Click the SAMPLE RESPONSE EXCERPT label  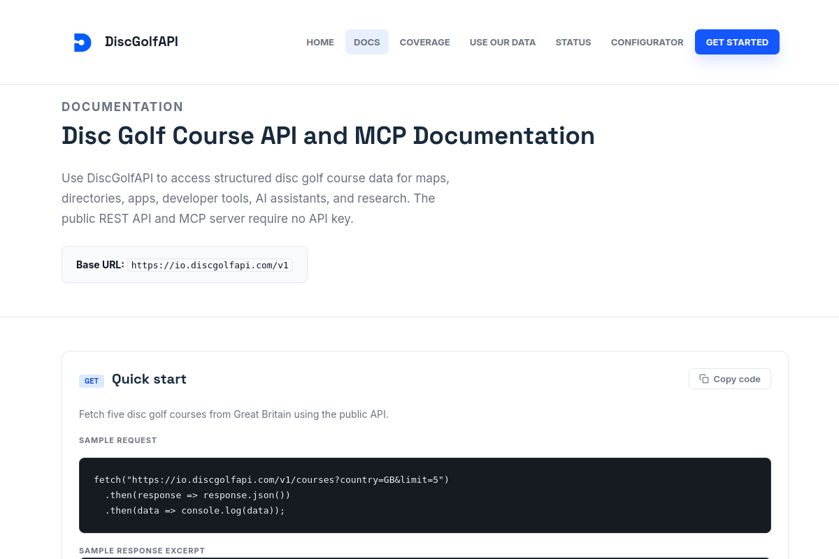coord(142,551)
